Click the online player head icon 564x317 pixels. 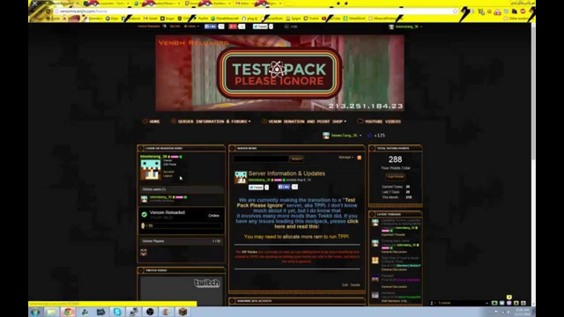[x=144, y=252]
